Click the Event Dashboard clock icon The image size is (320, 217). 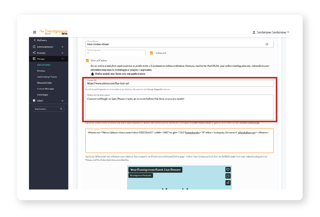pos(34,47)
